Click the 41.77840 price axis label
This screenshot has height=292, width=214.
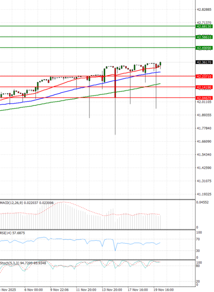coord(203,128)
